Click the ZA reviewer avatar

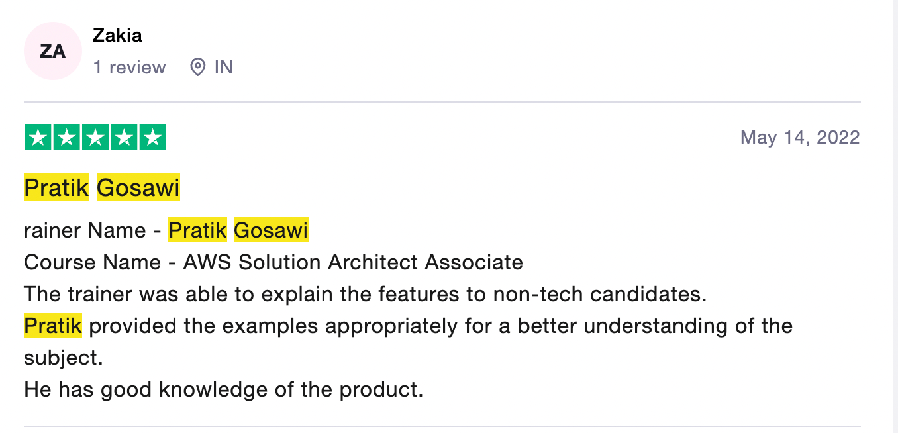tap(52, 51)
